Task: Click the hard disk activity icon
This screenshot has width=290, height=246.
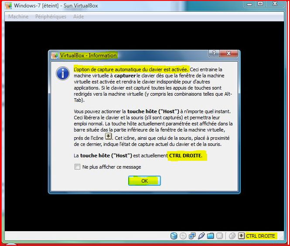Action: (174, 236)
